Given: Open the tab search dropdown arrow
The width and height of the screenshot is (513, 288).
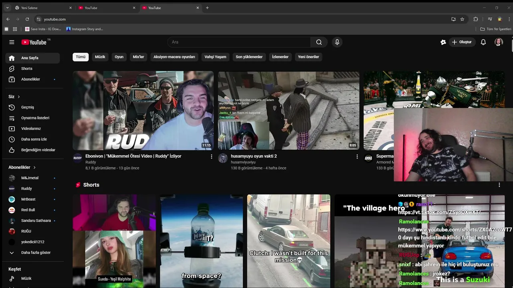Looking at the screenshot, I should coord(7,8).
